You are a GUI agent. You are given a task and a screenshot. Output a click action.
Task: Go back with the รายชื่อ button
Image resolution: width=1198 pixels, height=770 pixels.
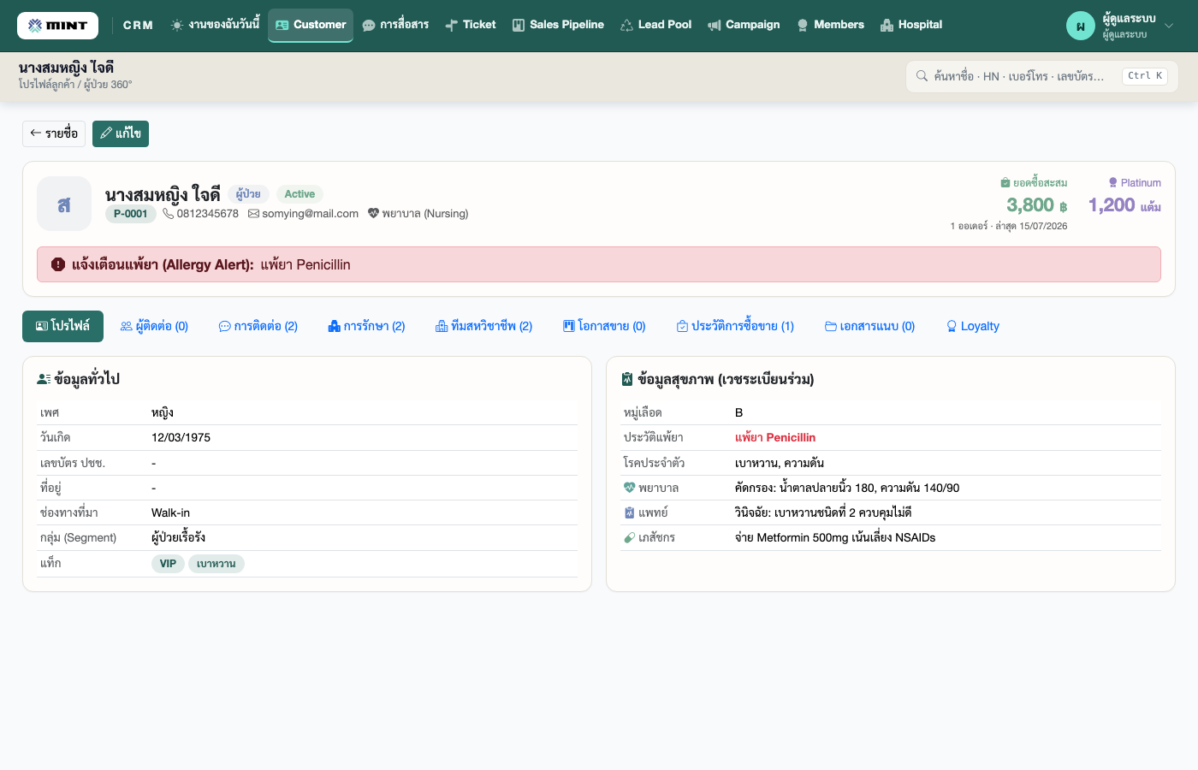click(x=54, y=133)
